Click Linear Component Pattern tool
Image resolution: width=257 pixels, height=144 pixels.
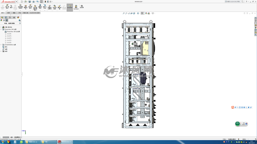[x=20, y=7]
